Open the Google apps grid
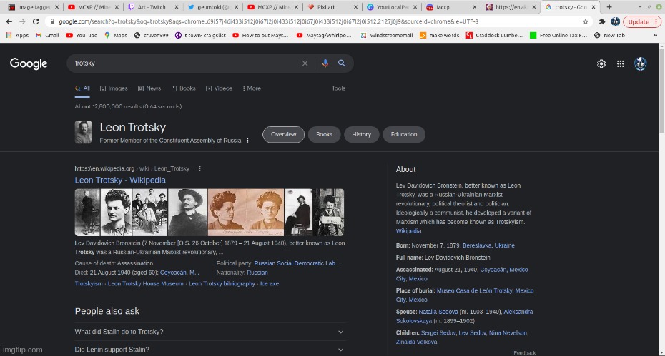 (621, 63)
